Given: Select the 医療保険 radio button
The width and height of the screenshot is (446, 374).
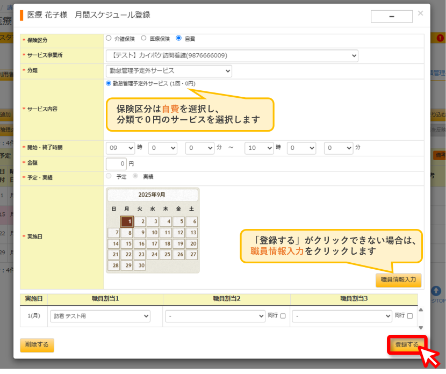Looking at the screenshot, I should [143, 38].
